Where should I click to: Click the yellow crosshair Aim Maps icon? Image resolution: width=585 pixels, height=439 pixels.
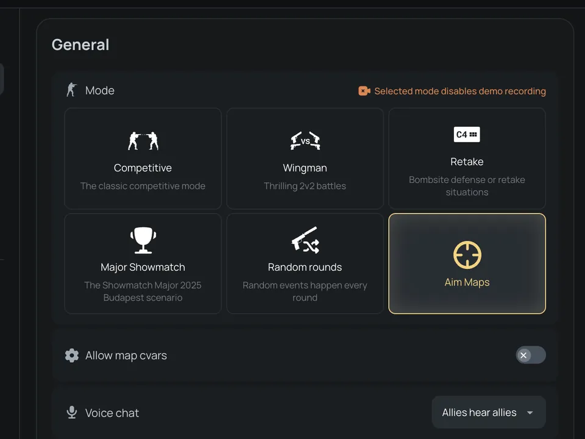click(467, 255)
